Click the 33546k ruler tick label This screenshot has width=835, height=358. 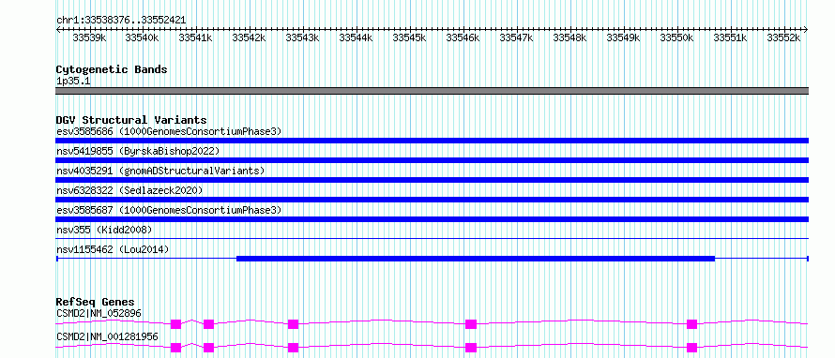pos(463,37)
